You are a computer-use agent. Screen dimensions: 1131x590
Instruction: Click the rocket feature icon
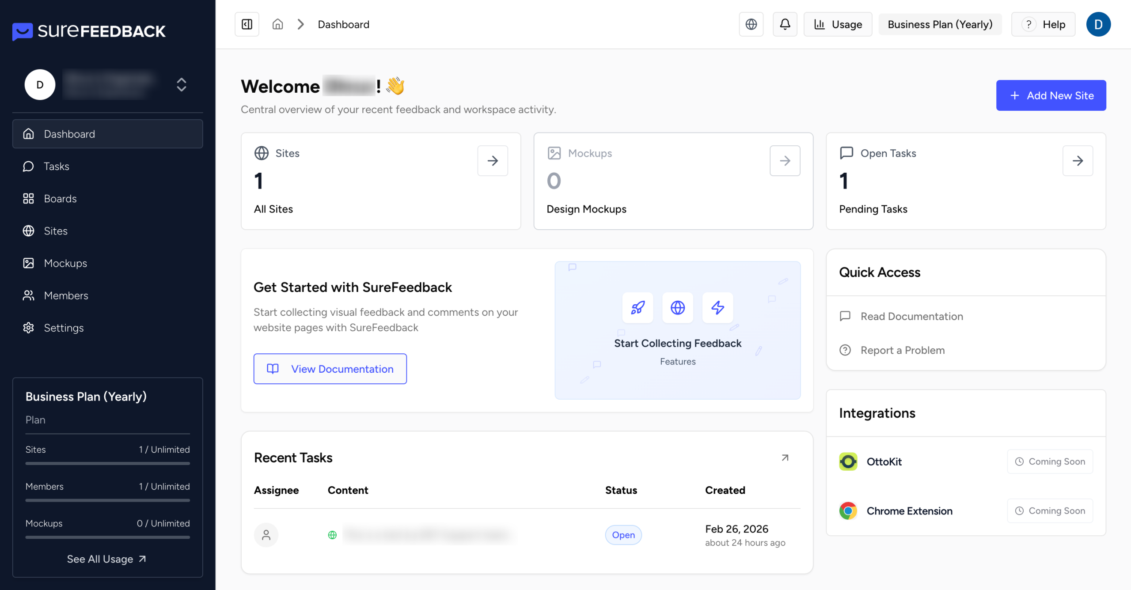coord(638,307)
